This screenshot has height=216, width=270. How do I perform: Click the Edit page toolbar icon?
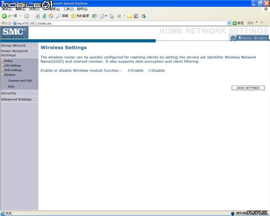119,16
